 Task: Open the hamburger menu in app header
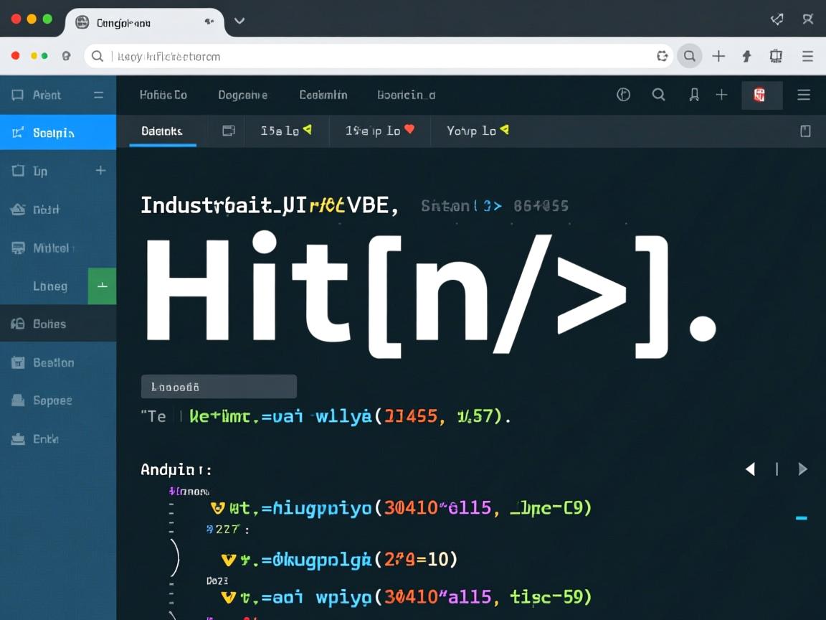coord(804,95)
